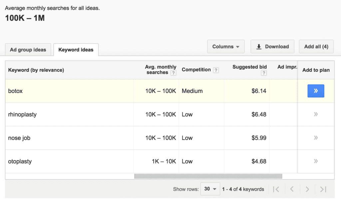Image resolution: width=341 pixels, height=204 pixels.
Task: Click the horizontal table scrollbar
Action: [208, 176]
